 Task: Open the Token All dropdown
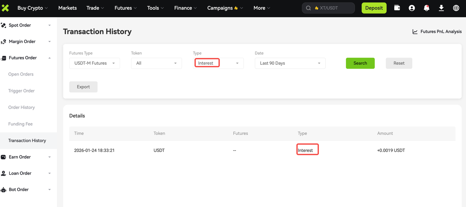click(x=157, y=63)
